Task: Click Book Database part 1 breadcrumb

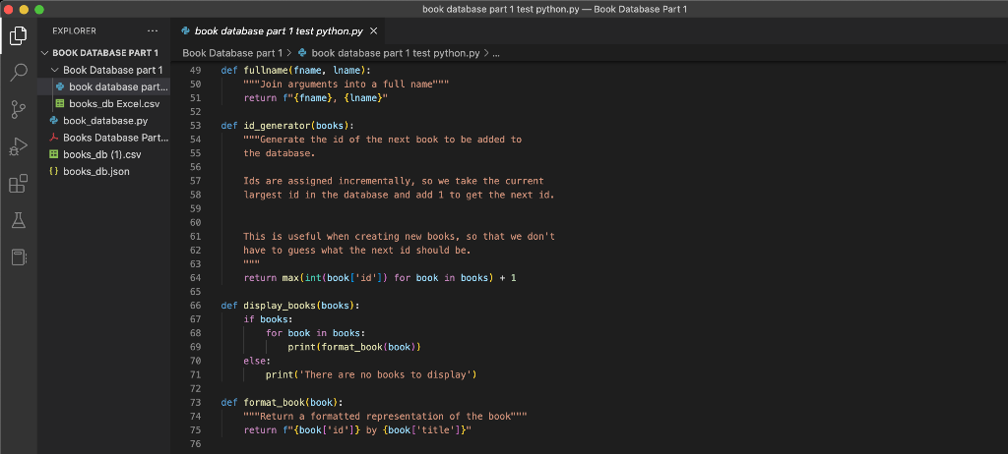Action: pyautogui.click(x=232, y=53)
